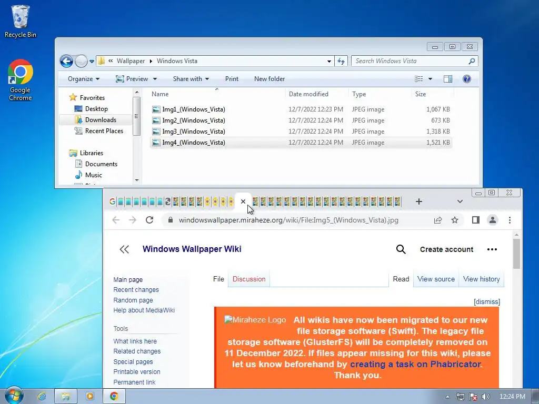The width and height of the screenshot is (539, 404).
Task: Open wiki personal tools ellipsis menu
Action: point(492,249)
